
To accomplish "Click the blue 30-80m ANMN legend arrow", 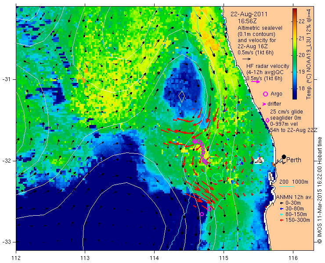I will click(282, 209).
